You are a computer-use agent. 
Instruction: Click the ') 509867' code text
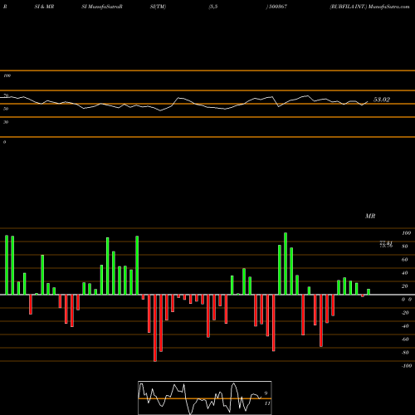(x=276, y=7)
